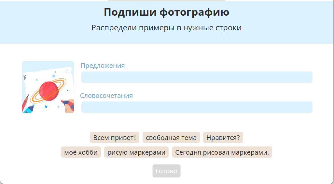Open the planet drawing photo thumbnail
Screen dimensions: 334x184
[x=48, y=87]
